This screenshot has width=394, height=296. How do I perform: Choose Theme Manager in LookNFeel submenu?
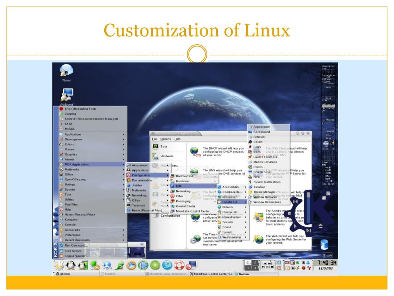pos(269,192)
